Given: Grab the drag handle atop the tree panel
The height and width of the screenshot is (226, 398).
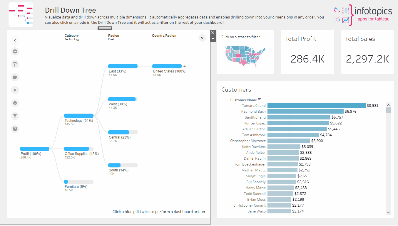Looking at the screenshot, I should pyautogui.click(x=105, y=28).
